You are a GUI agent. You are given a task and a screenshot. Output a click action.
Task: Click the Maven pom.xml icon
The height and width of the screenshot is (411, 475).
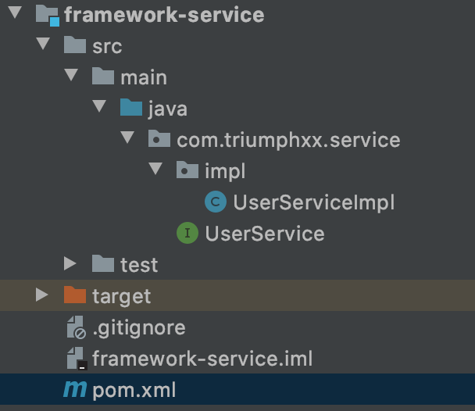point(75,389)
